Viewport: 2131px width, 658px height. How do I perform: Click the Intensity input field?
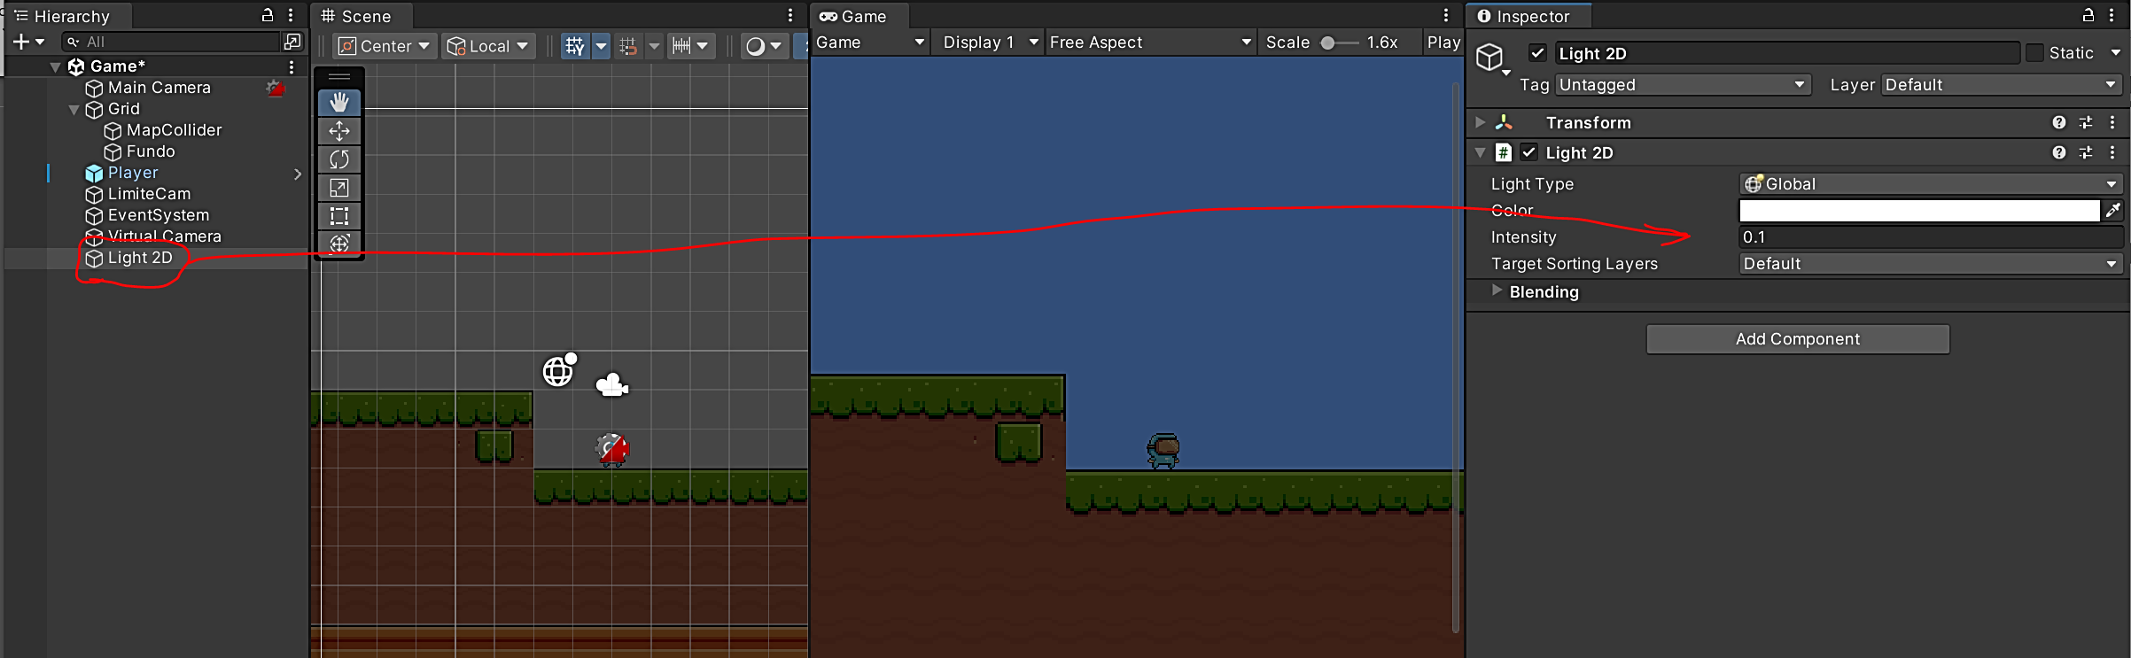(1930, 237)
